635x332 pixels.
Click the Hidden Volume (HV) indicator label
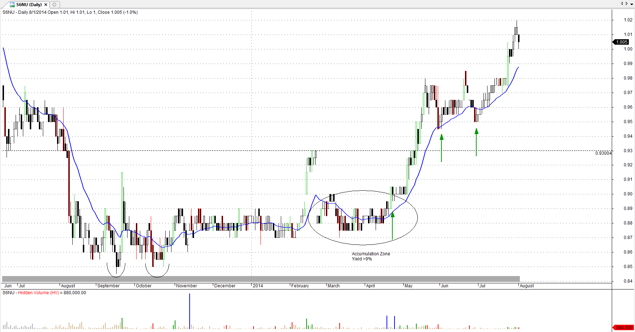[38, 293]
